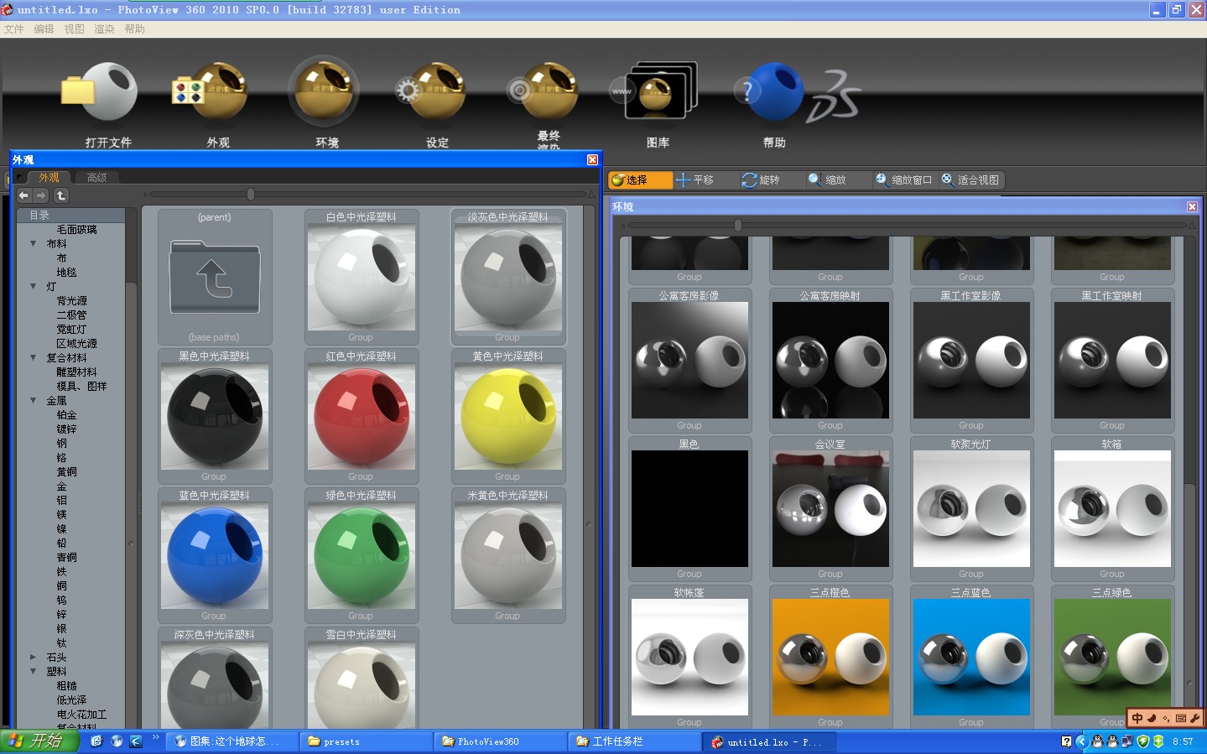The width and height of the screenshot is (1207, 754).
Task: Select the 淡灰色中光泽塑料 material thumbnail
Action: coord(508,277)
